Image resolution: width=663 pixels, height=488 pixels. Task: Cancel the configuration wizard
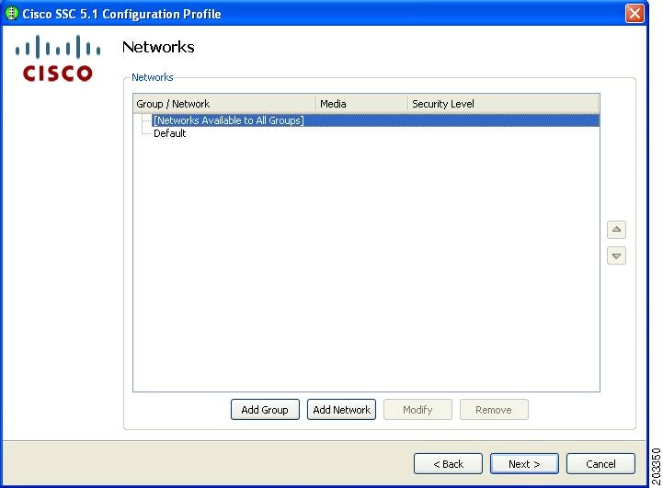coord(600,463)
